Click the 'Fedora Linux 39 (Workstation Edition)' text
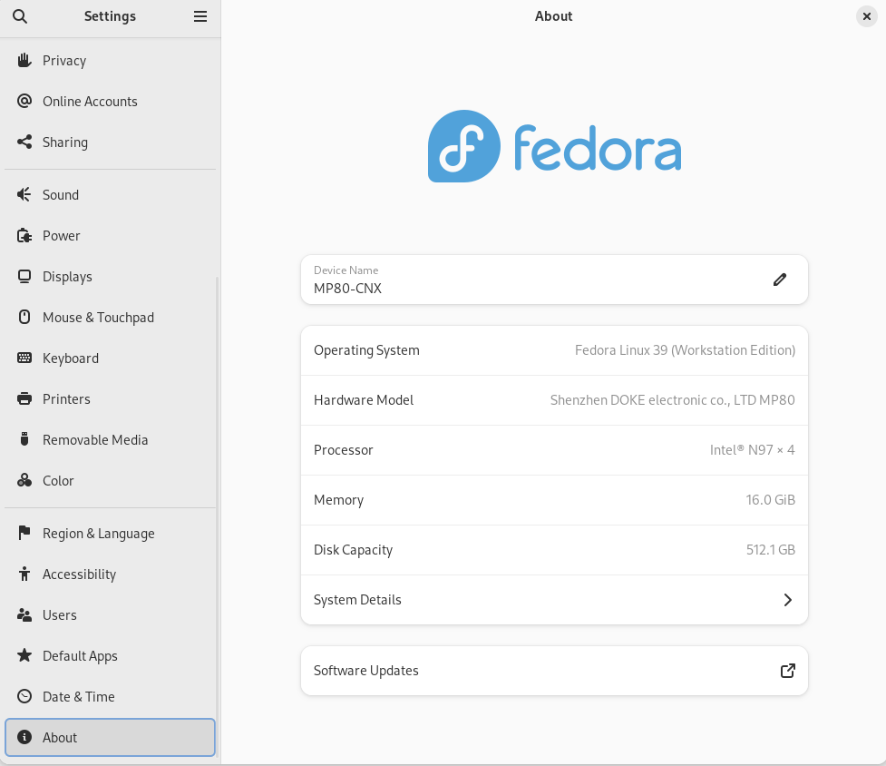Viewport: 886px width, 766px height. (x=685, y=350)
